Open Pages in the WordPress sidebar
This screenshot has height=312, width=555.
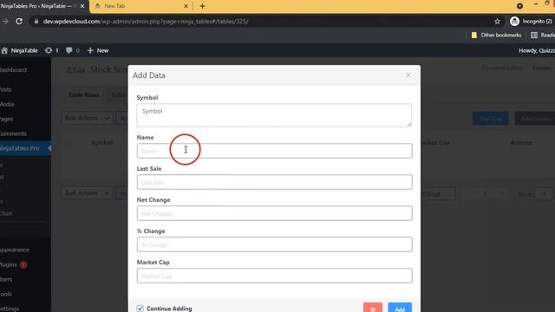coord(6,119)
